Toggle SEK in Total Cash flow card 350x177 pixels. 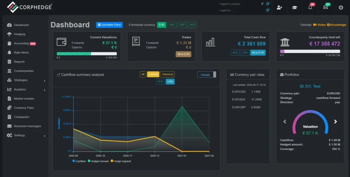(235, 53)
